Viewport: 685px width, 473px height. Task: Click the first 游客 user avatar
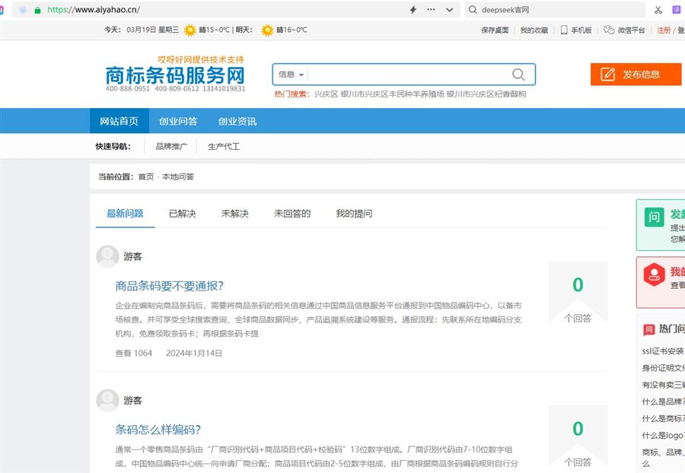[x=107, y=257]
